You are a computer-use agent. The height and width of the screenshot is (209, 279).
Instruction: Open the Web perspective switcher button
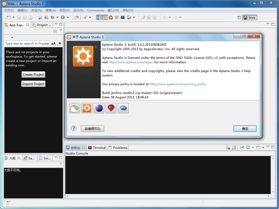tap(249, 17)
